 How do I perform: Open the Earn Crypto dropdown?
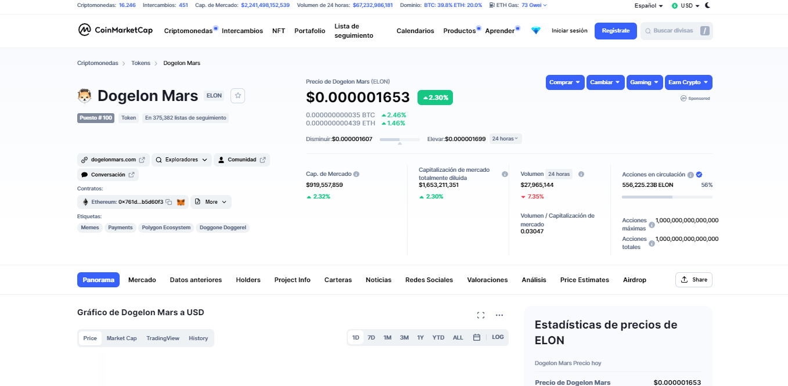[x=689, y=82]
